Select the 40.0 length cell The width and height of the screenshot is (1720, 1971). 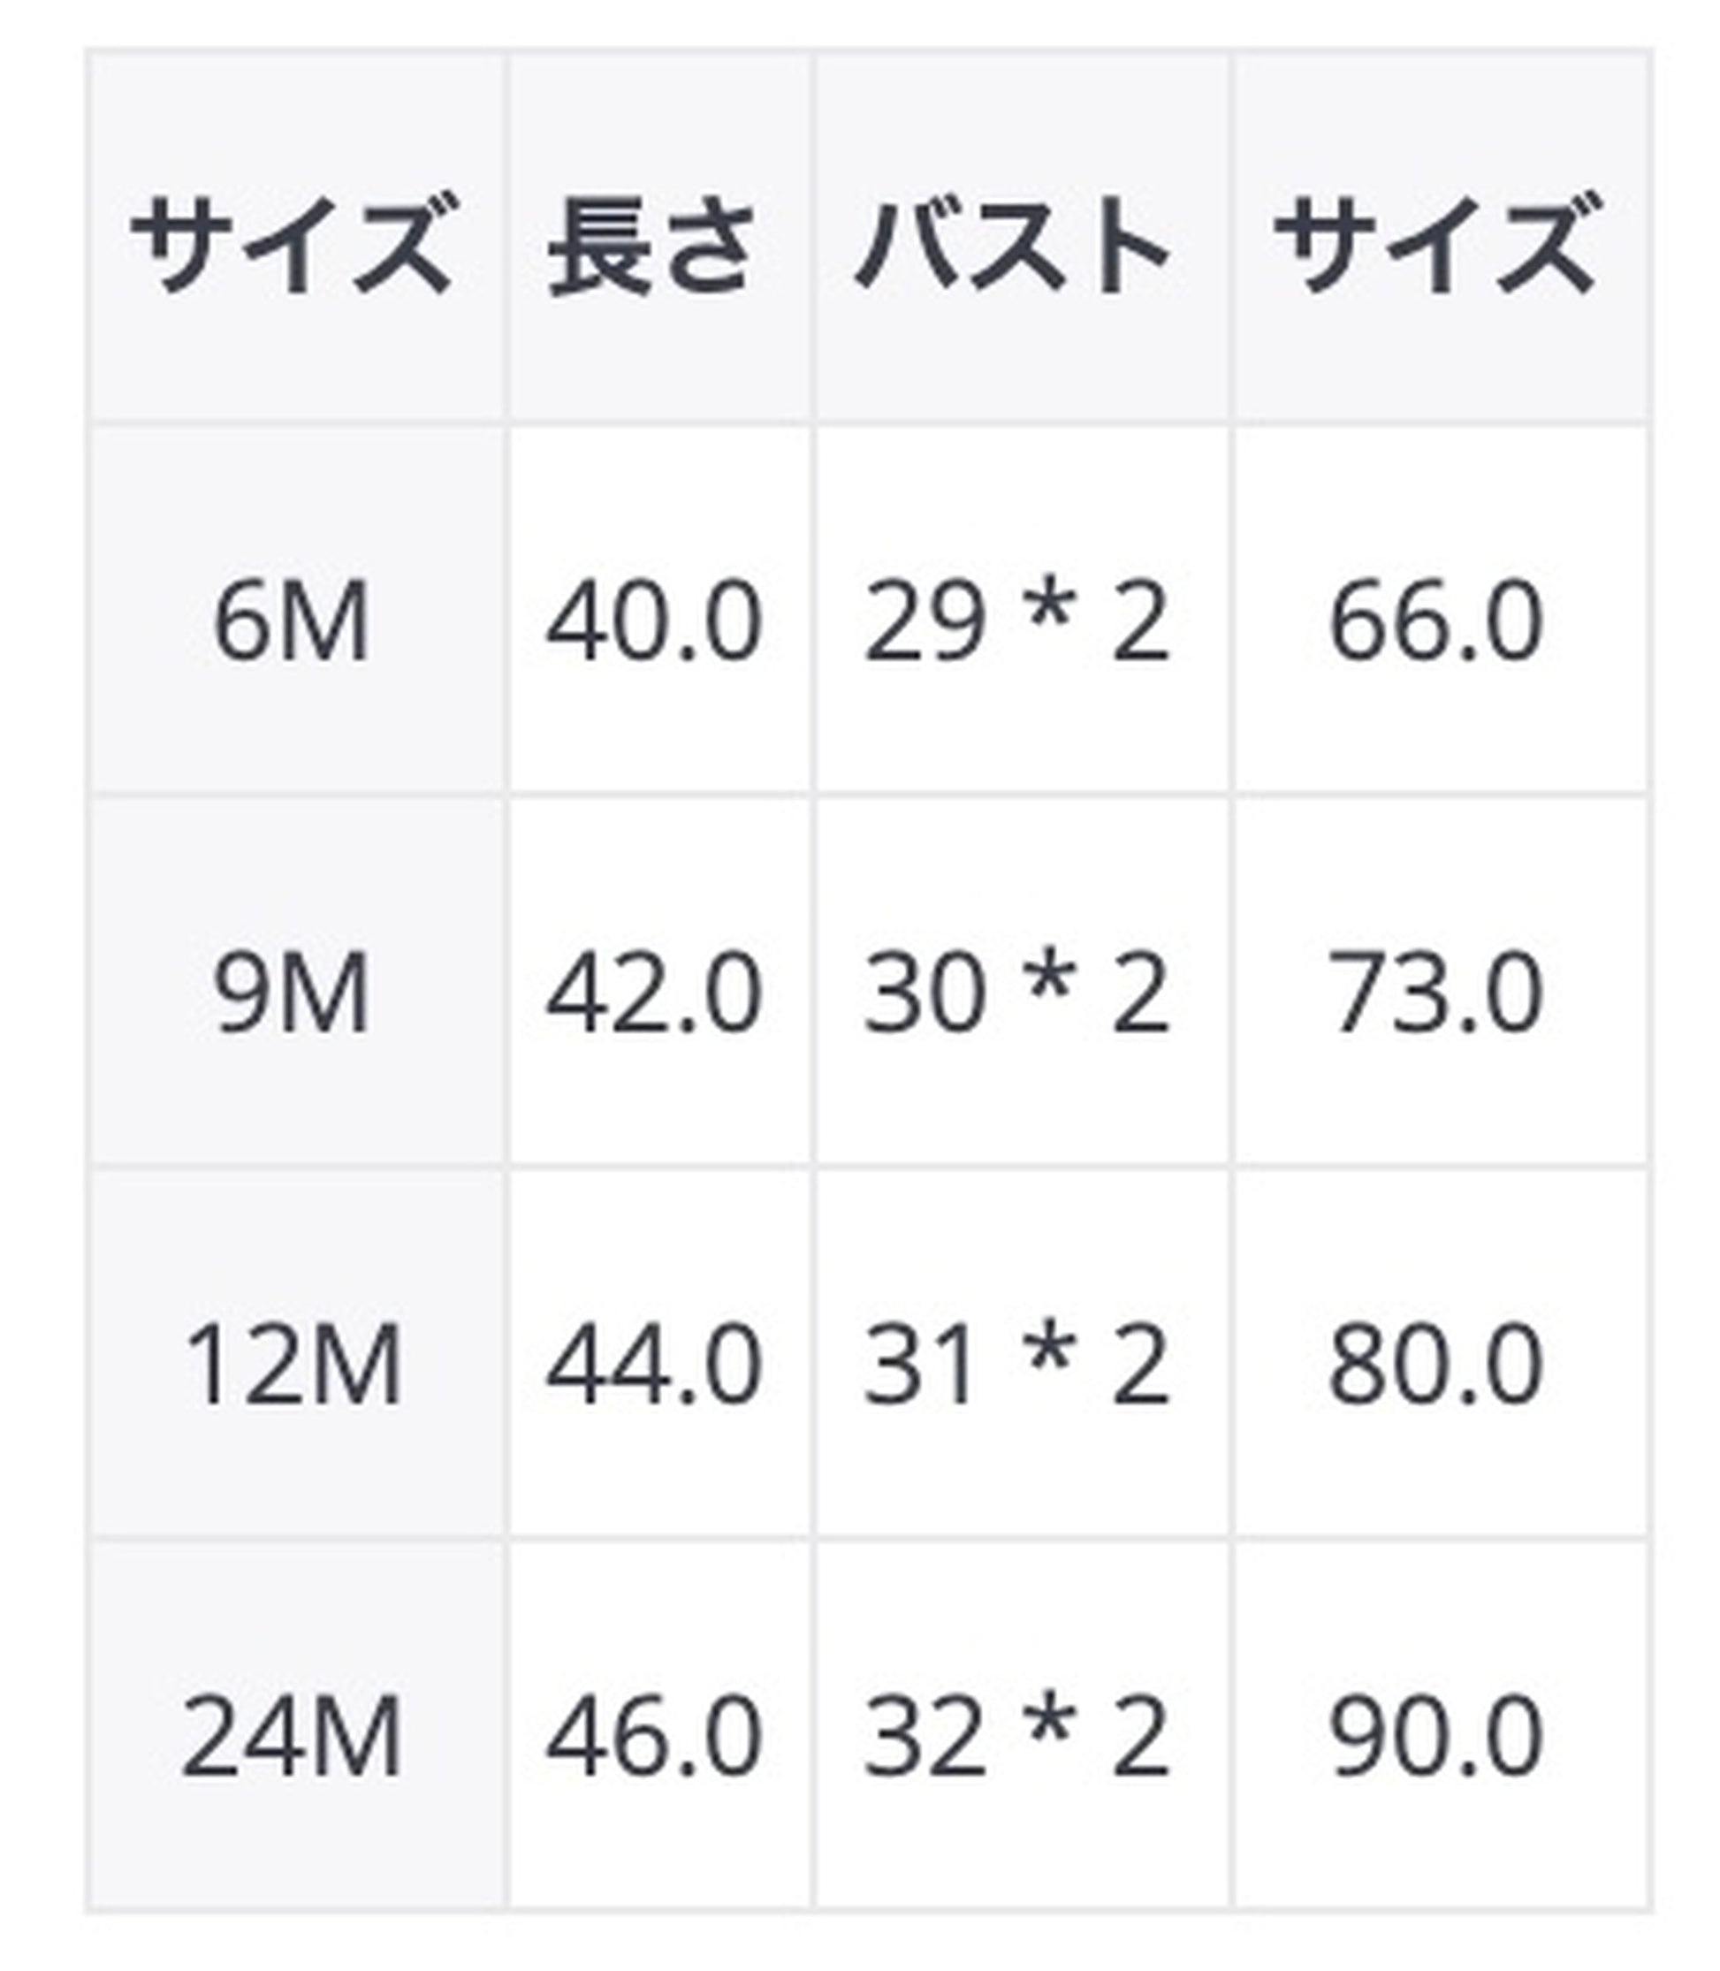coord(655,624)
